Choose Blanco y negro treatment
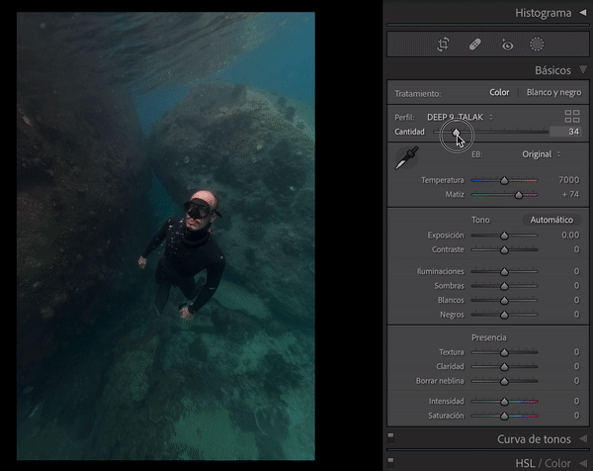Viewport: 593px width, 471px height. tap(553, 93)
